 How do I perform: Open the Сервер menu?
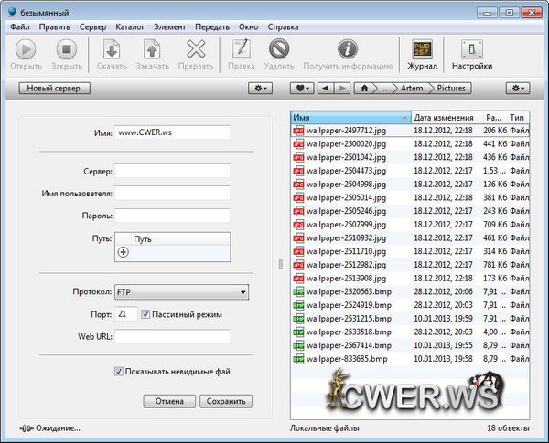(x=92, y=26)
